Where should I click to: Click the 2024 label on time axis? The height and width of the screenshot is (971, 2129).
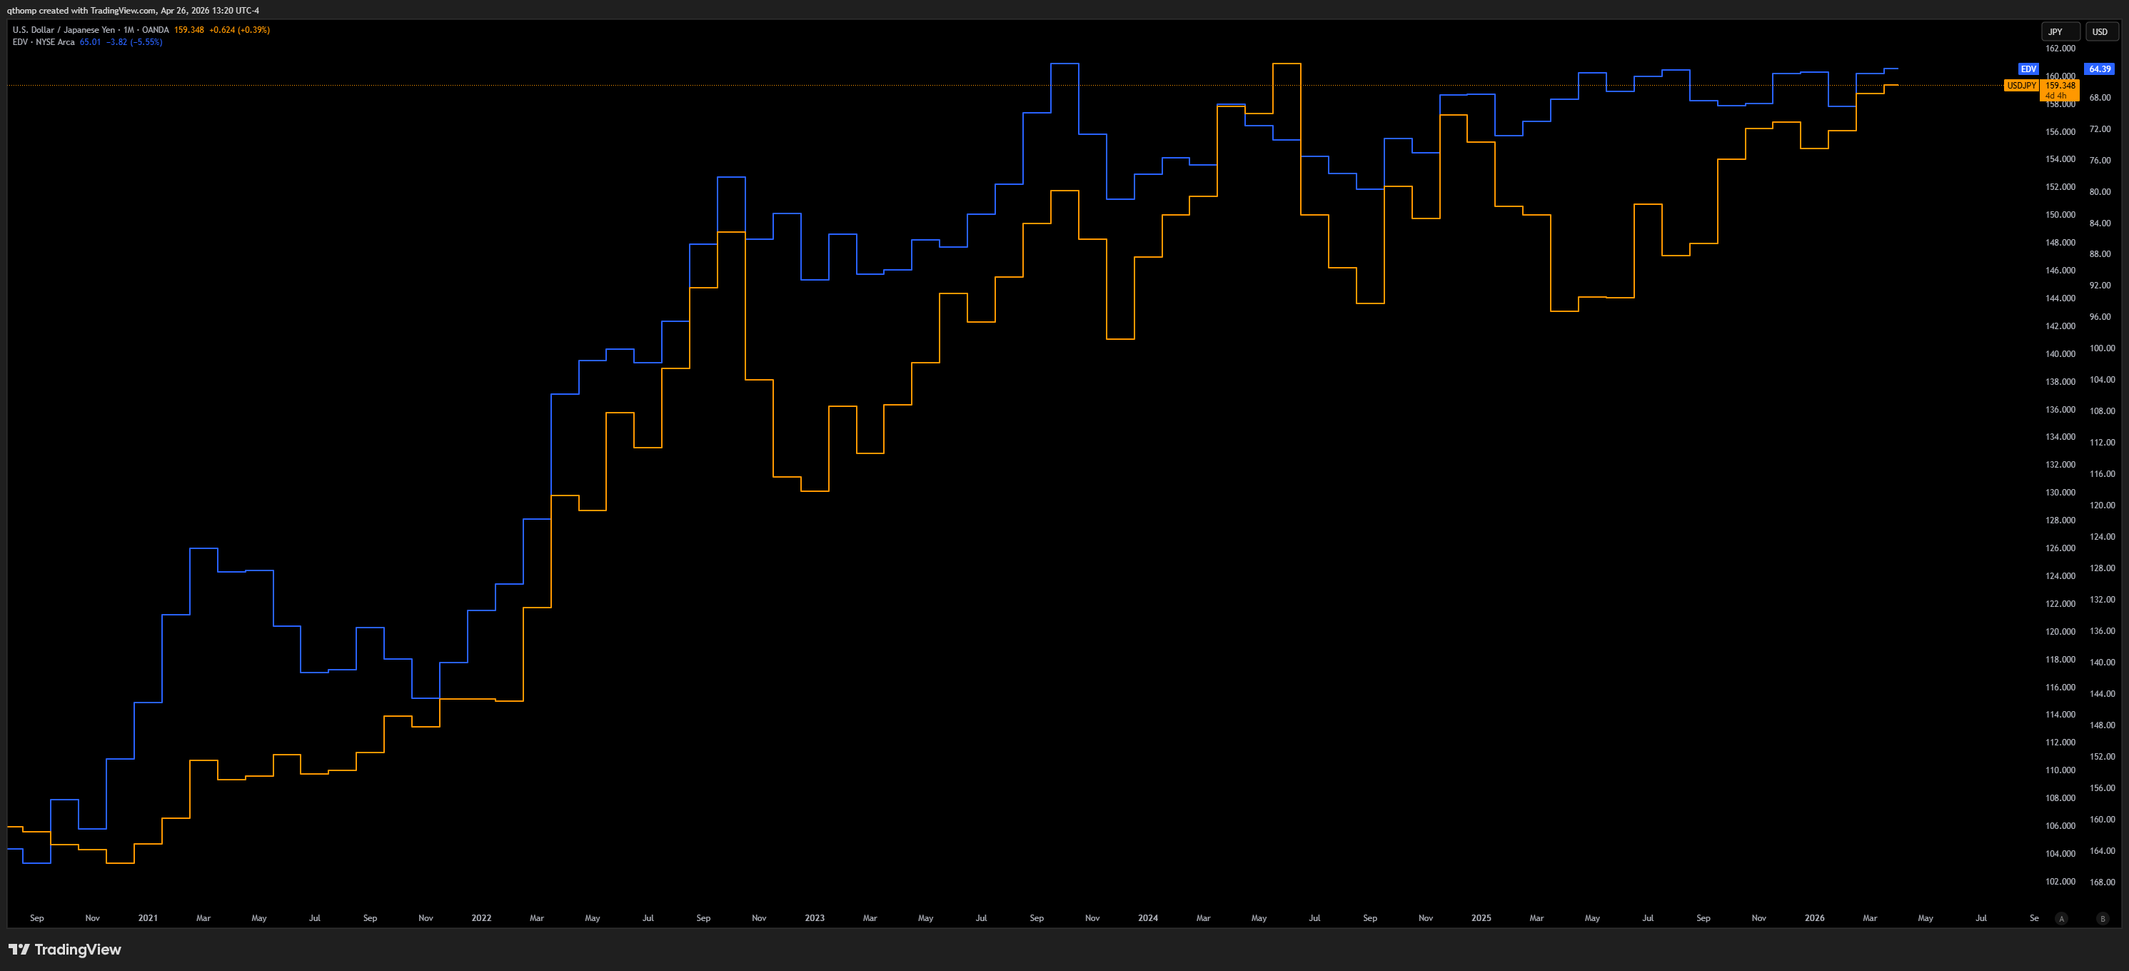pyautogui.click(x=1147, y=918)
